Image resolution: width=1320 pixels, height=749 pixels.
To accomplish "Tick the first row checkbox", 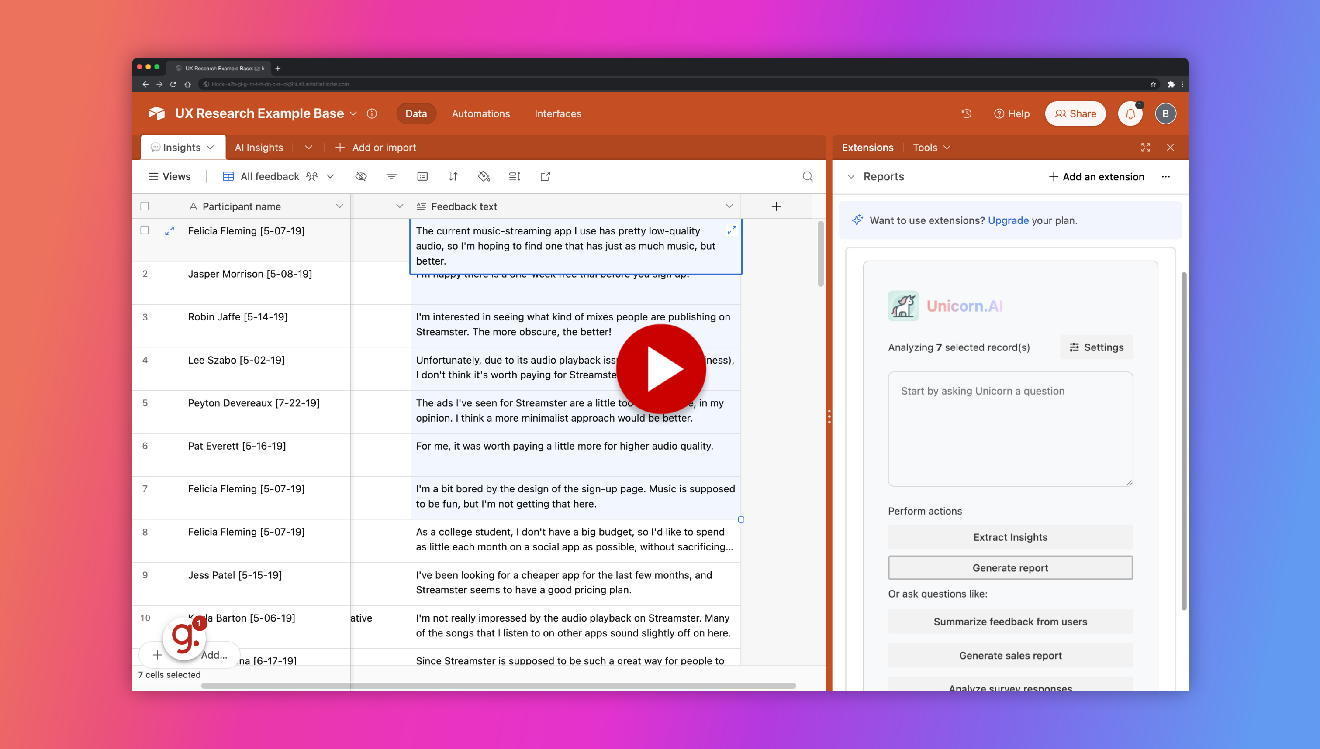I will pyautogui.click(x=145, y=230).
